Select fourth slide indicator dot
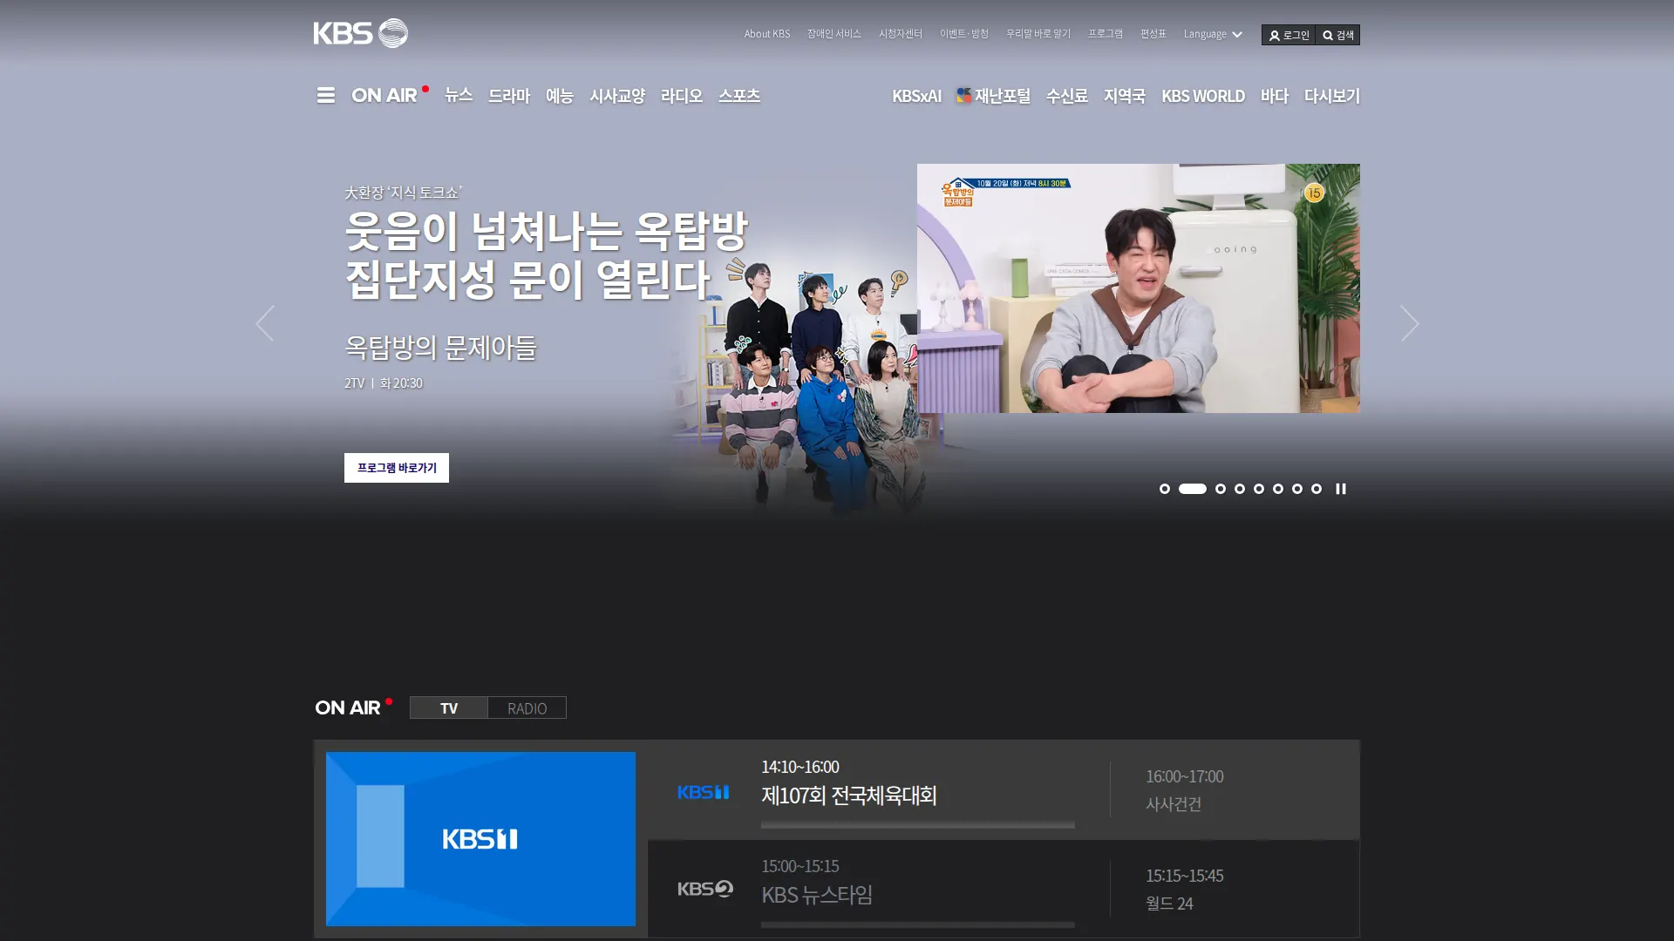Image resolution: width=1674 pixels, height=941 pixels. point(1240,489)
